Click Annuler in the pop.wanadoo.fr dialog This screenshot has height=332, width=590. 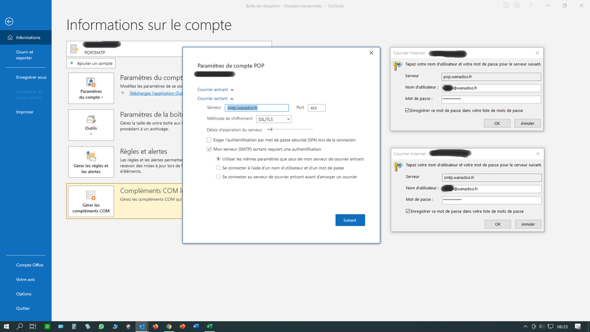pyautogui.click(x=527, y=123)
